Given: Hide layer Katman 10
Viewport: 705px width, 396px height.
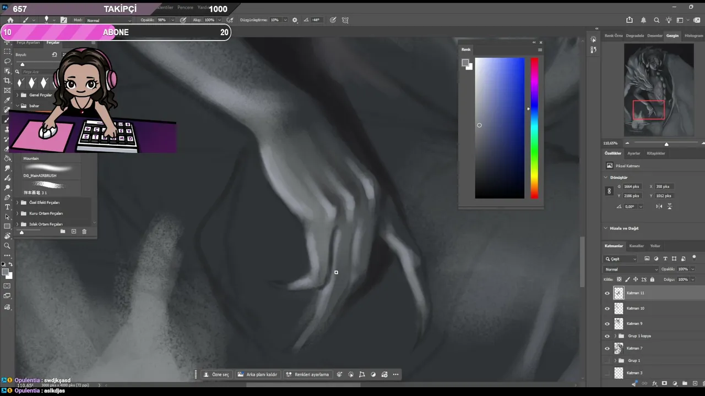Looking at the screenshot, I should pyautogui.click(x=608, y=309).
